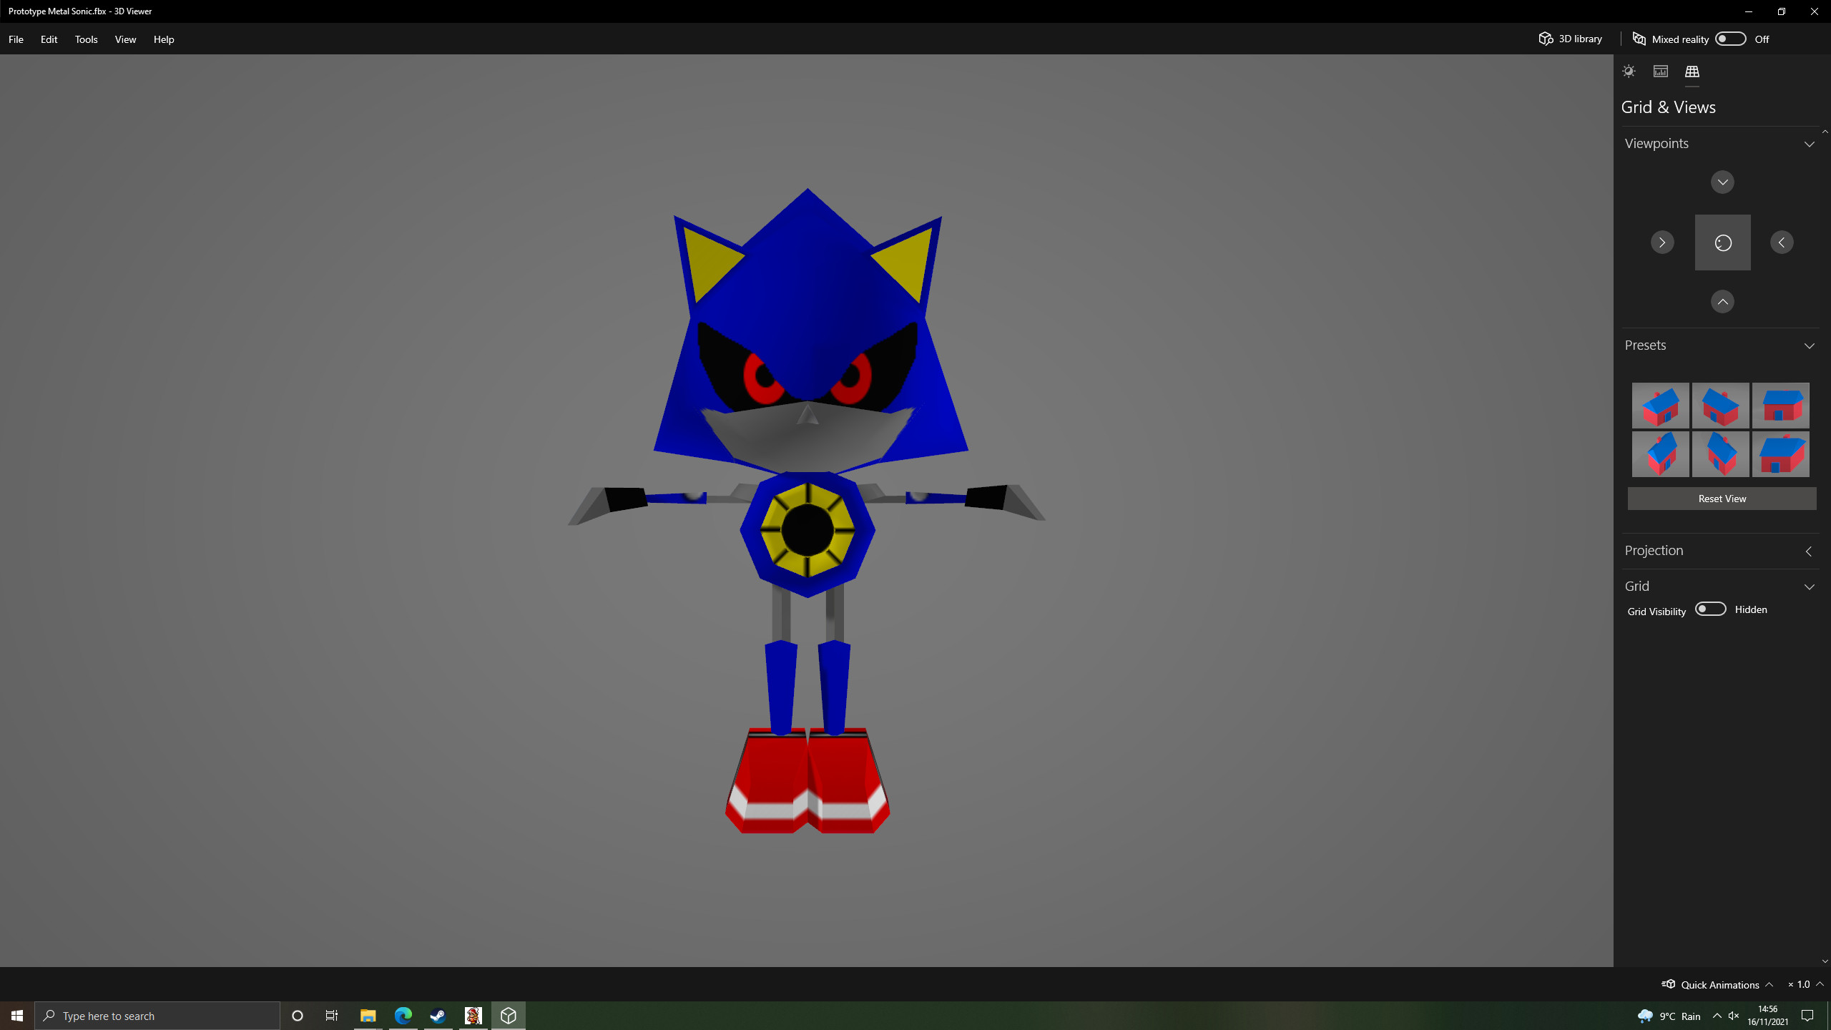Click the Mixed reality cube icon

1639,39
